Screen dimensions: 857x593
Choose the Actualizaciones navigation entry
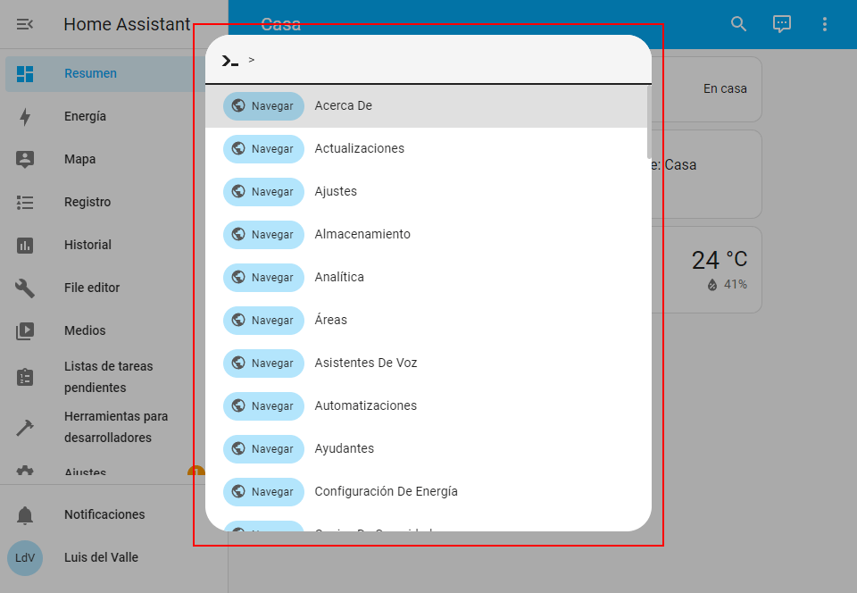tap(359, 148)
